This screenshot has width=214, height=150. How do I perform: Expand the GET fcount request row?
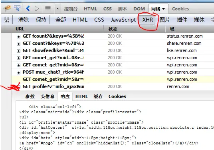(18, 36)
